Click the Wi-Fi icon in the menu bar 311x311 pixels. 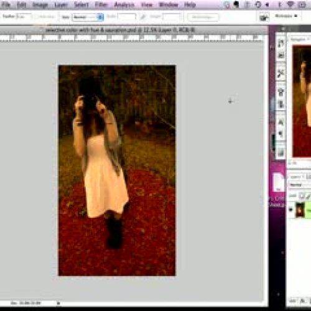tap(290, 4)
